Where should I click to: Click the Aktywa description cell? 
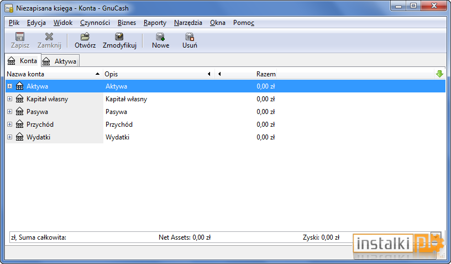tap(116, 86)
